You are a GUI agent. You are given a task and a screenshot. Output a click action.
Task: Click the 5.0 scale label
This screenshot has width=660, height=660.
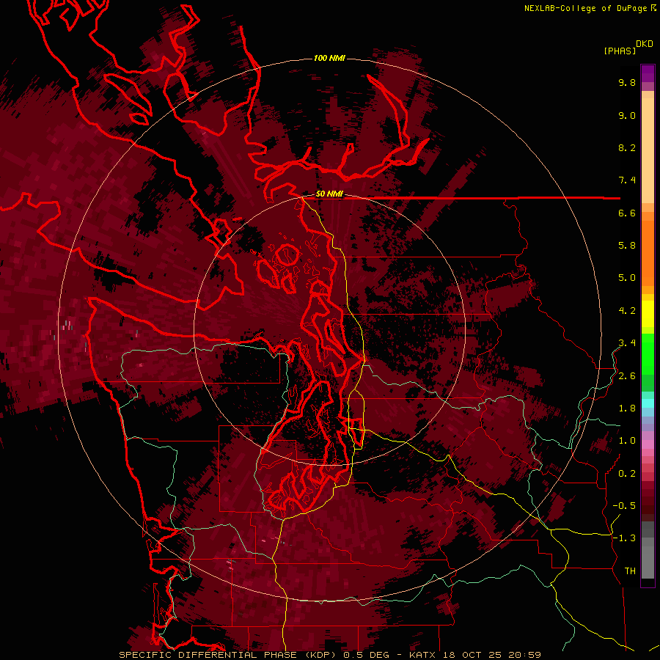coord(627,278)
